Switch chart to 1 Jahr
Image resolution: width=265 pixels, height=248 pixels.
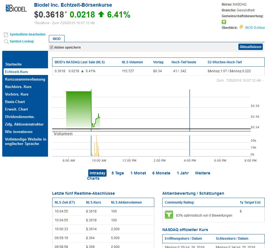[x=183, y=173]
